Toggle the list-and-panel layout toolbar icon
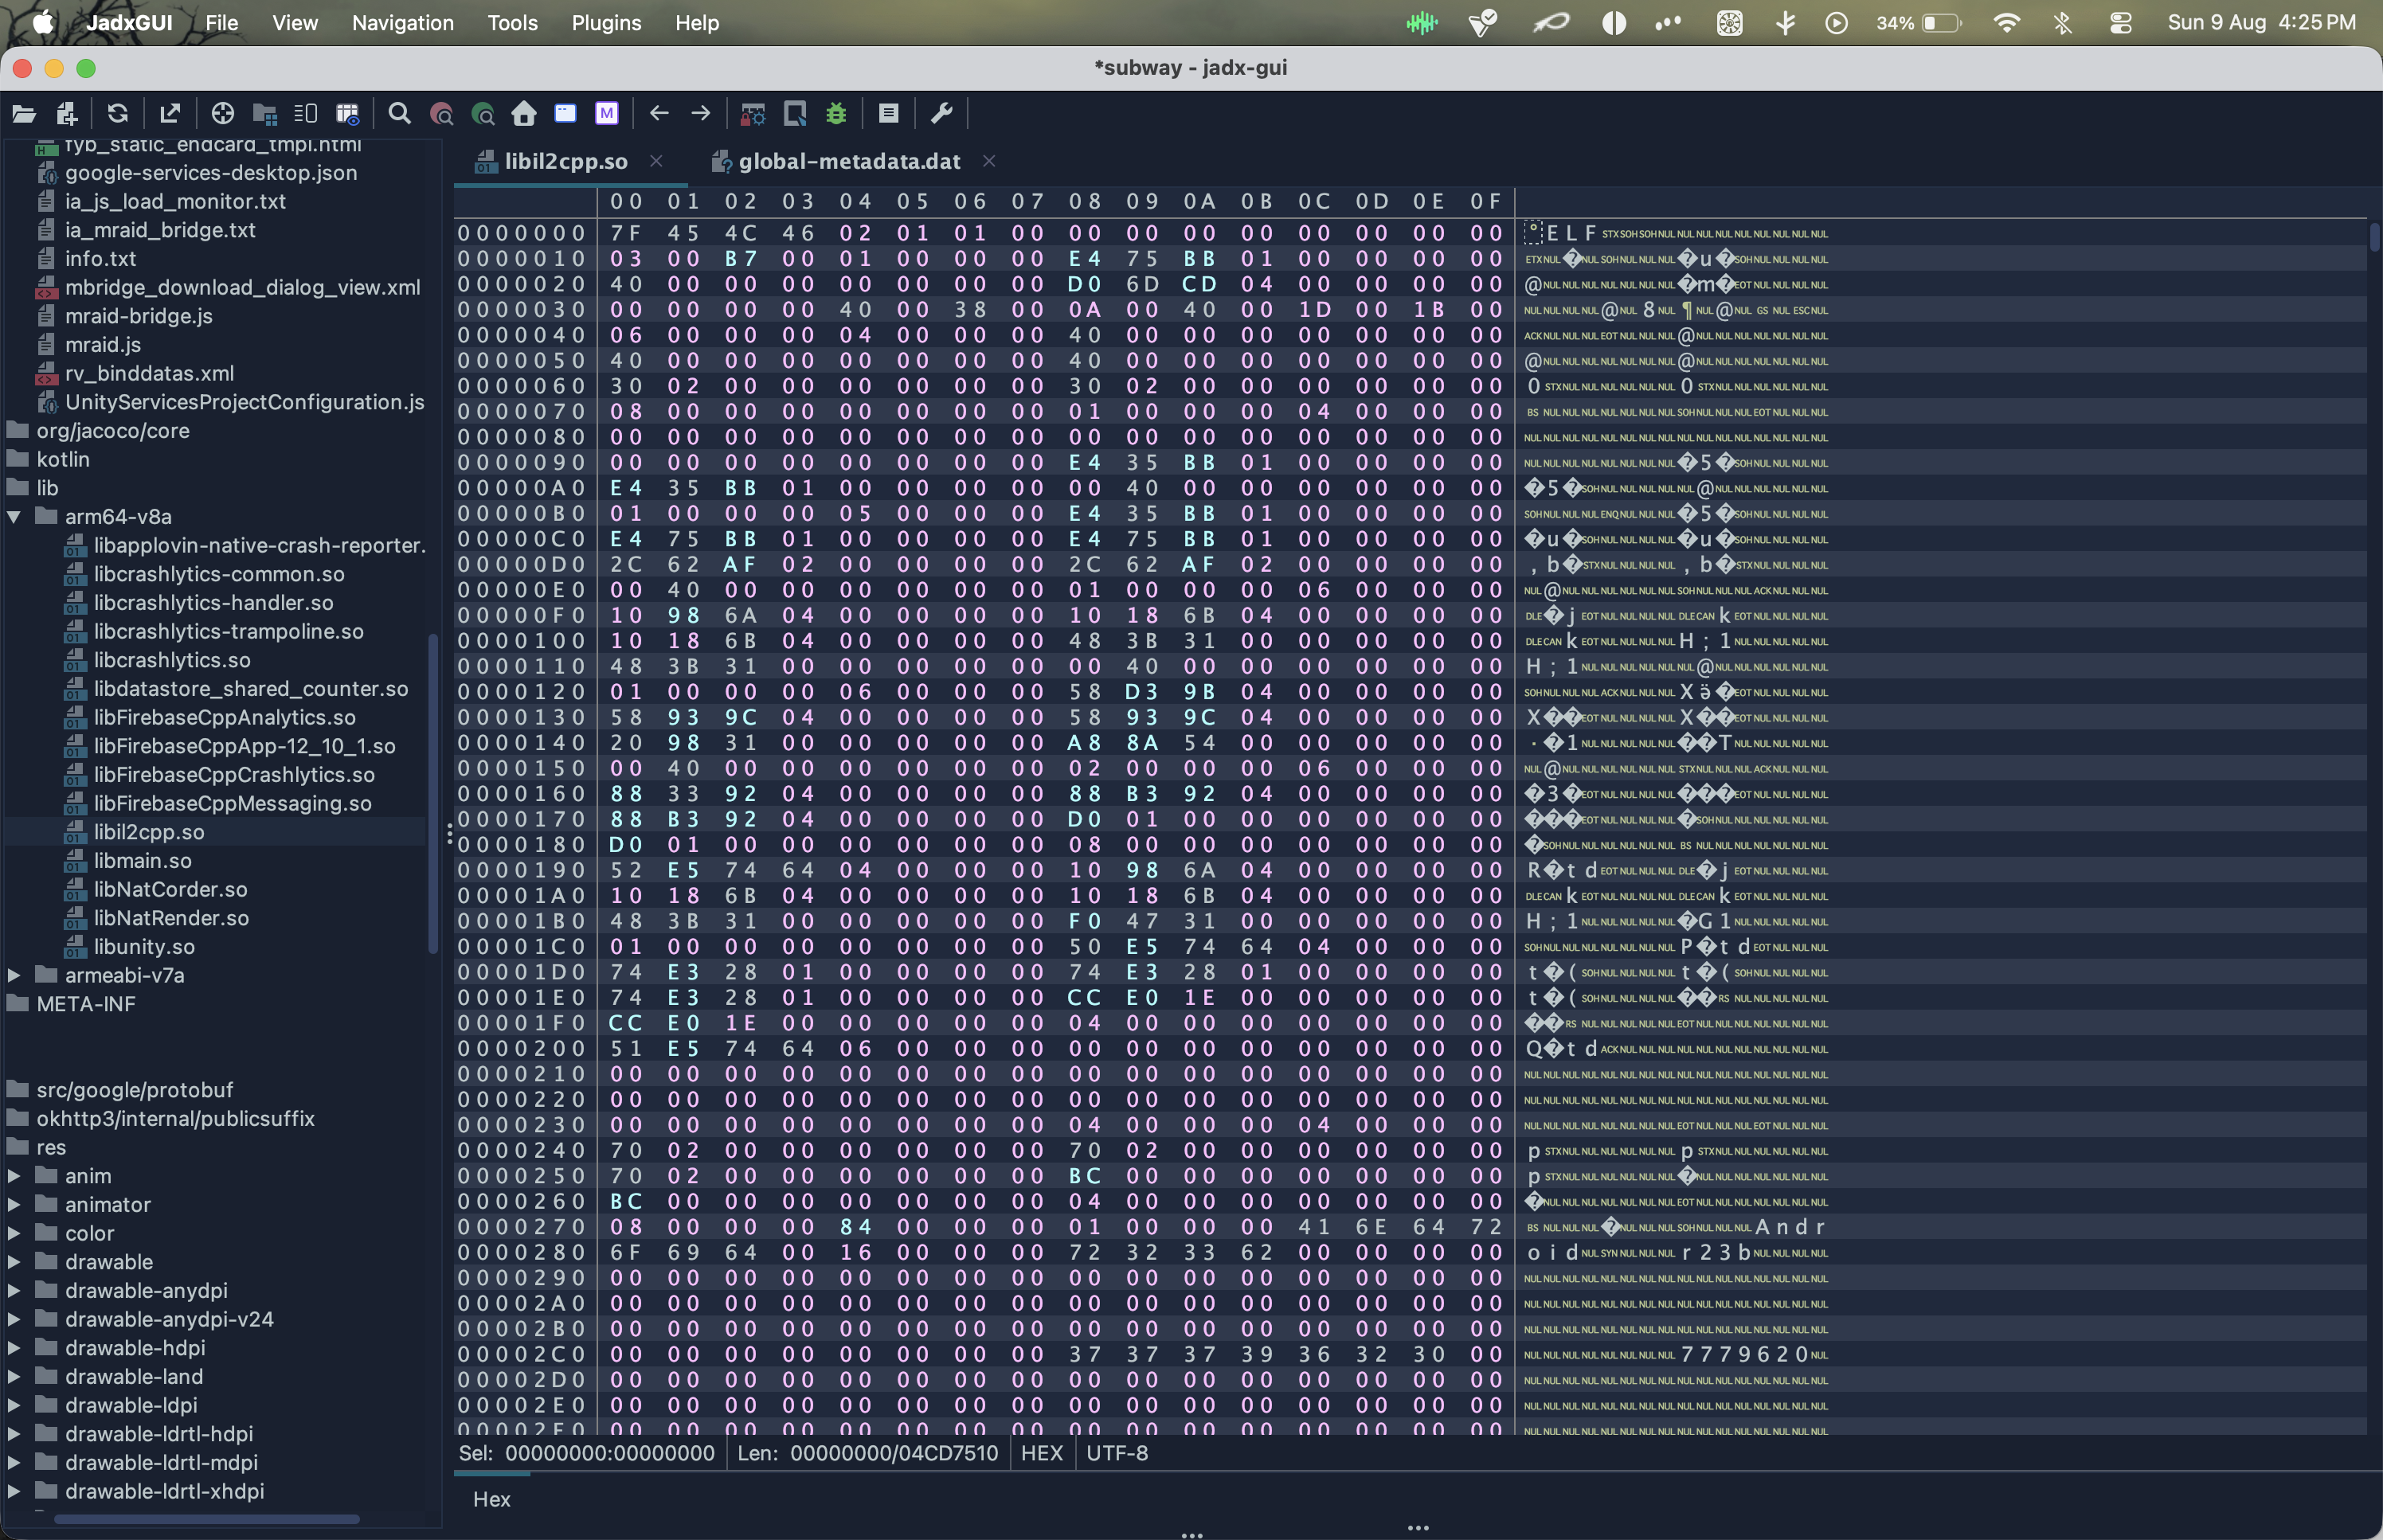This screenshot has width=2383, height=1540. 306,113
